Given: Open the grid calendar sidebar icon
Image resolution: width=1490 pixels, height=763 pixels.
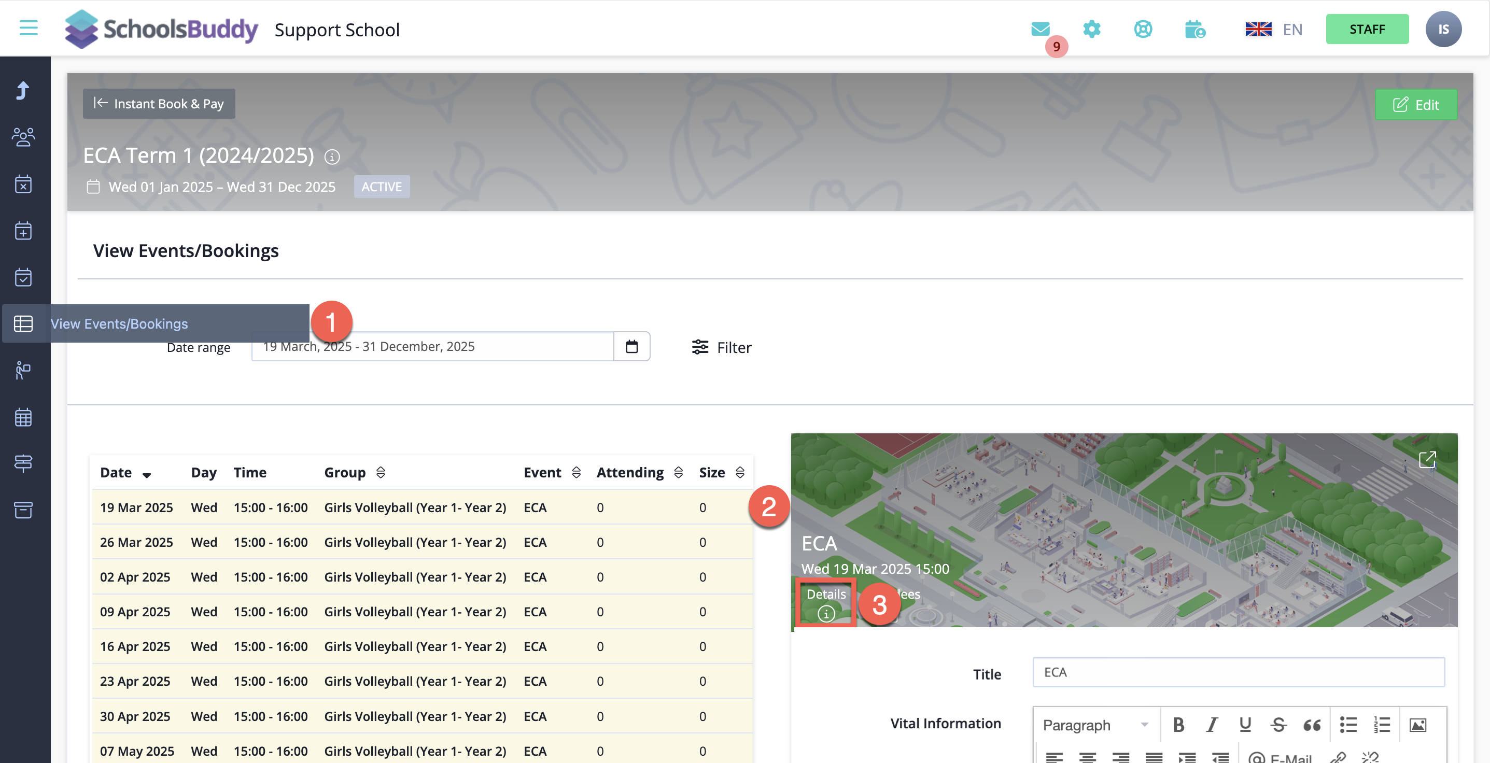Looking at the screenshot, I should click(23, 417).
